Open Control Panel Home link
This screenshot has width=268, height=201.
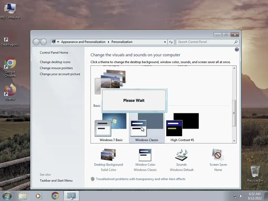[x=54, y=52]
